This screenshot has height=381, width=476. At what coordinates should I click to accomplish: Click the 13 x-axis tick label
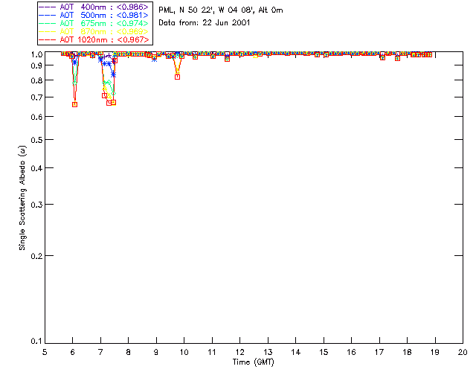(268, 352)
